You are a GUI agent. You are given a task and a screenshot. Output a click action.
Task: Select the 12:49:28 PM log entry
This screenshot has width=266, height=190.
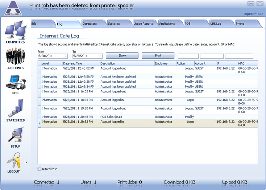click(148, 82)
